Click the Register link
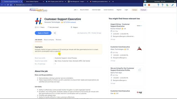 click(x=119, y=10)
